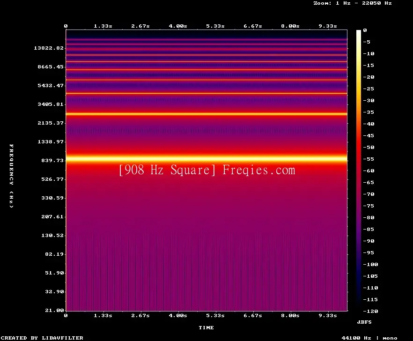Select the -50 dBFS scale label
The width and height of the screenshot is (413, 341).
[x=369, y=147]
